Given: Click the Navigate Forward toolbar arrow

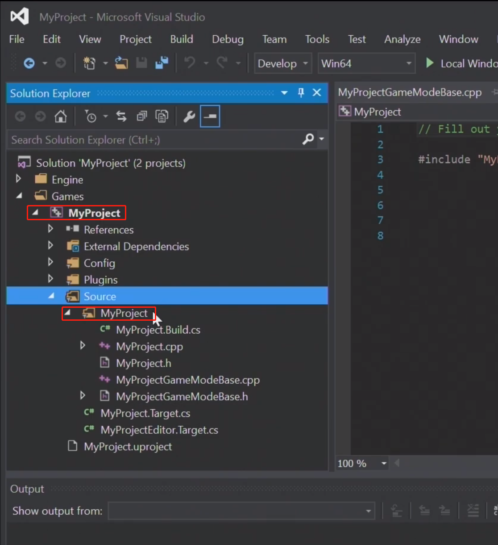Looking at the screenshot, I should coord(61,63).
